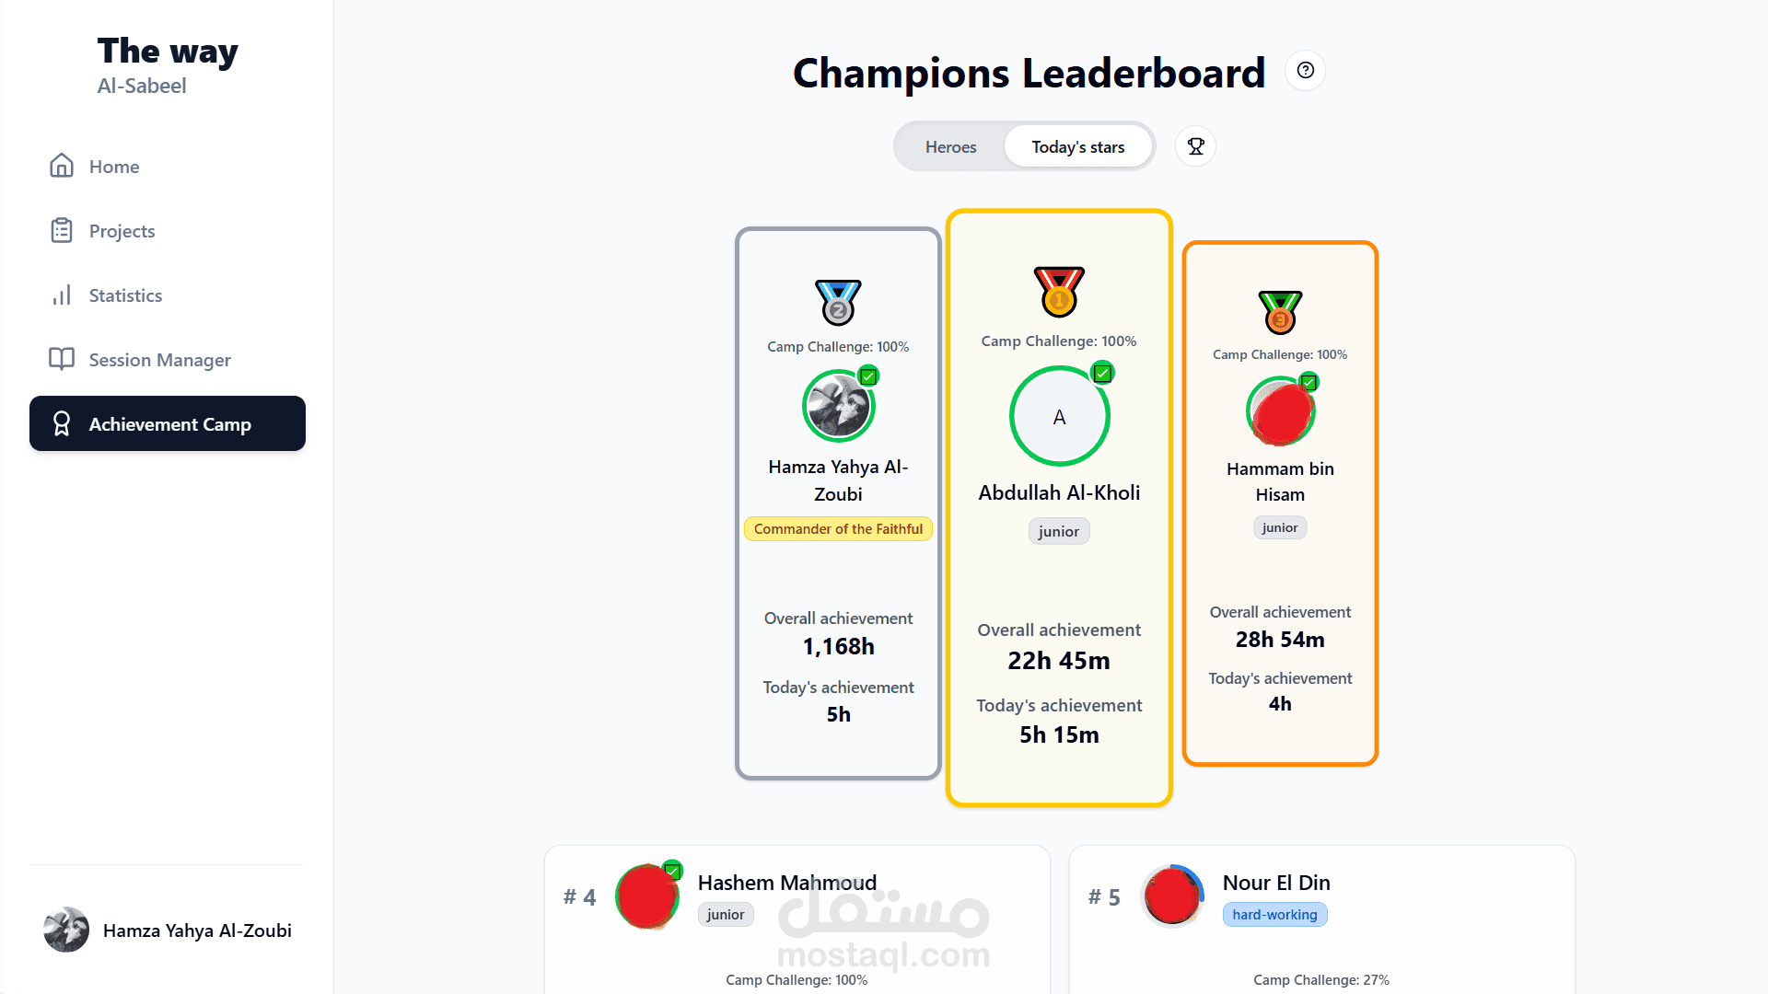Click the Projects clipboard icon

click(62, 230)
